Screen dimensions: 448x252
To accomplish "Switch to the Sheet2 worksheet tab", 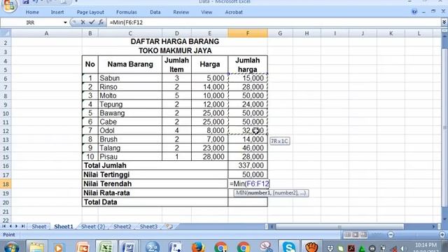I will coord(122,227).
